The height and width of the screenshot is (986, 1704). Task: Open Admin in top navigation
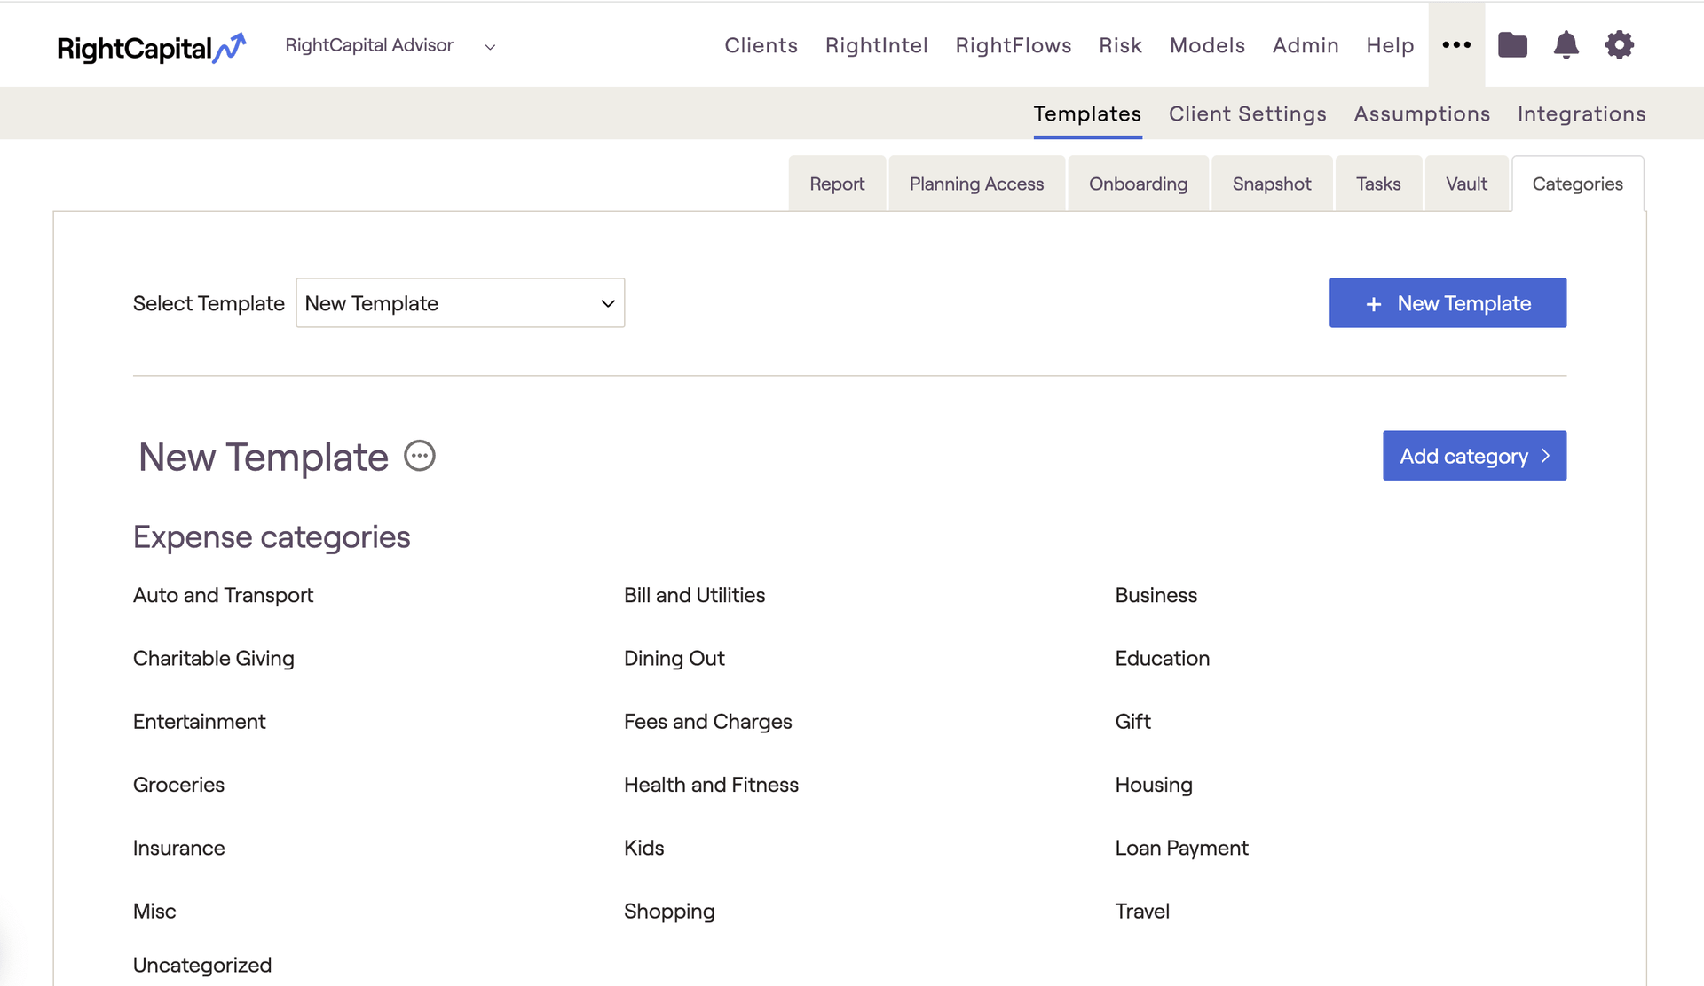1306,45
